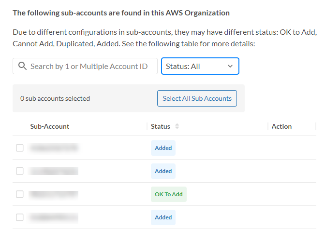Click the Added badge in the last row
325x229 pixels.
163,217
